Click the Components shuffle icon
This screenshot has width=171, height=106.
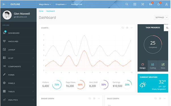click(x=4, y=66)
